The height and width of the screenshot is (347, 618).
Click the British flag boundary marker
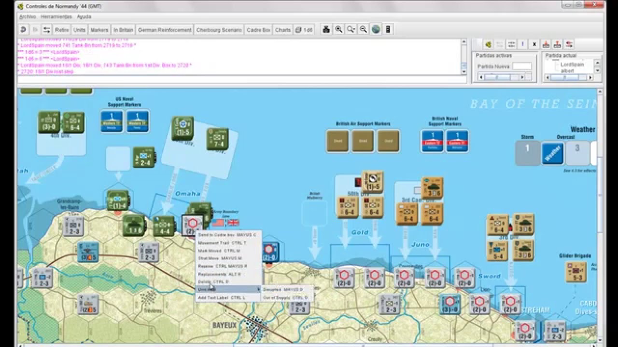(x=233, y=223)
